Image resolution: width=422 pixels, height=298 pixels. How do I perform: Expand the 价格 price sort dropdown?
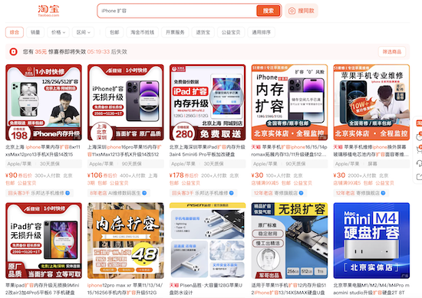tap(58, 32)
